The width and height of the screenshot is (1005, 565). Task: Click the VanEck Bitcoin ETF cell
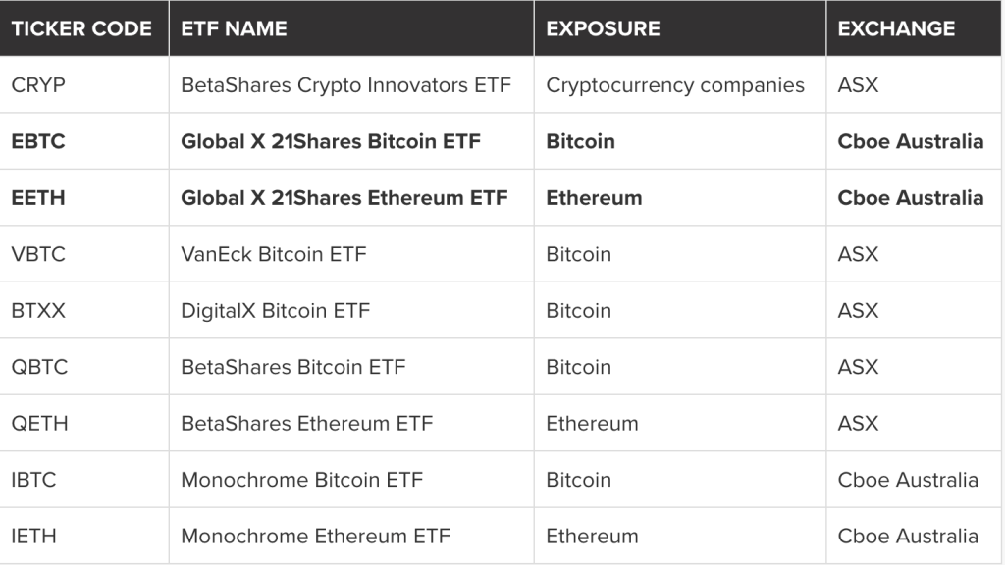point(273,254)
